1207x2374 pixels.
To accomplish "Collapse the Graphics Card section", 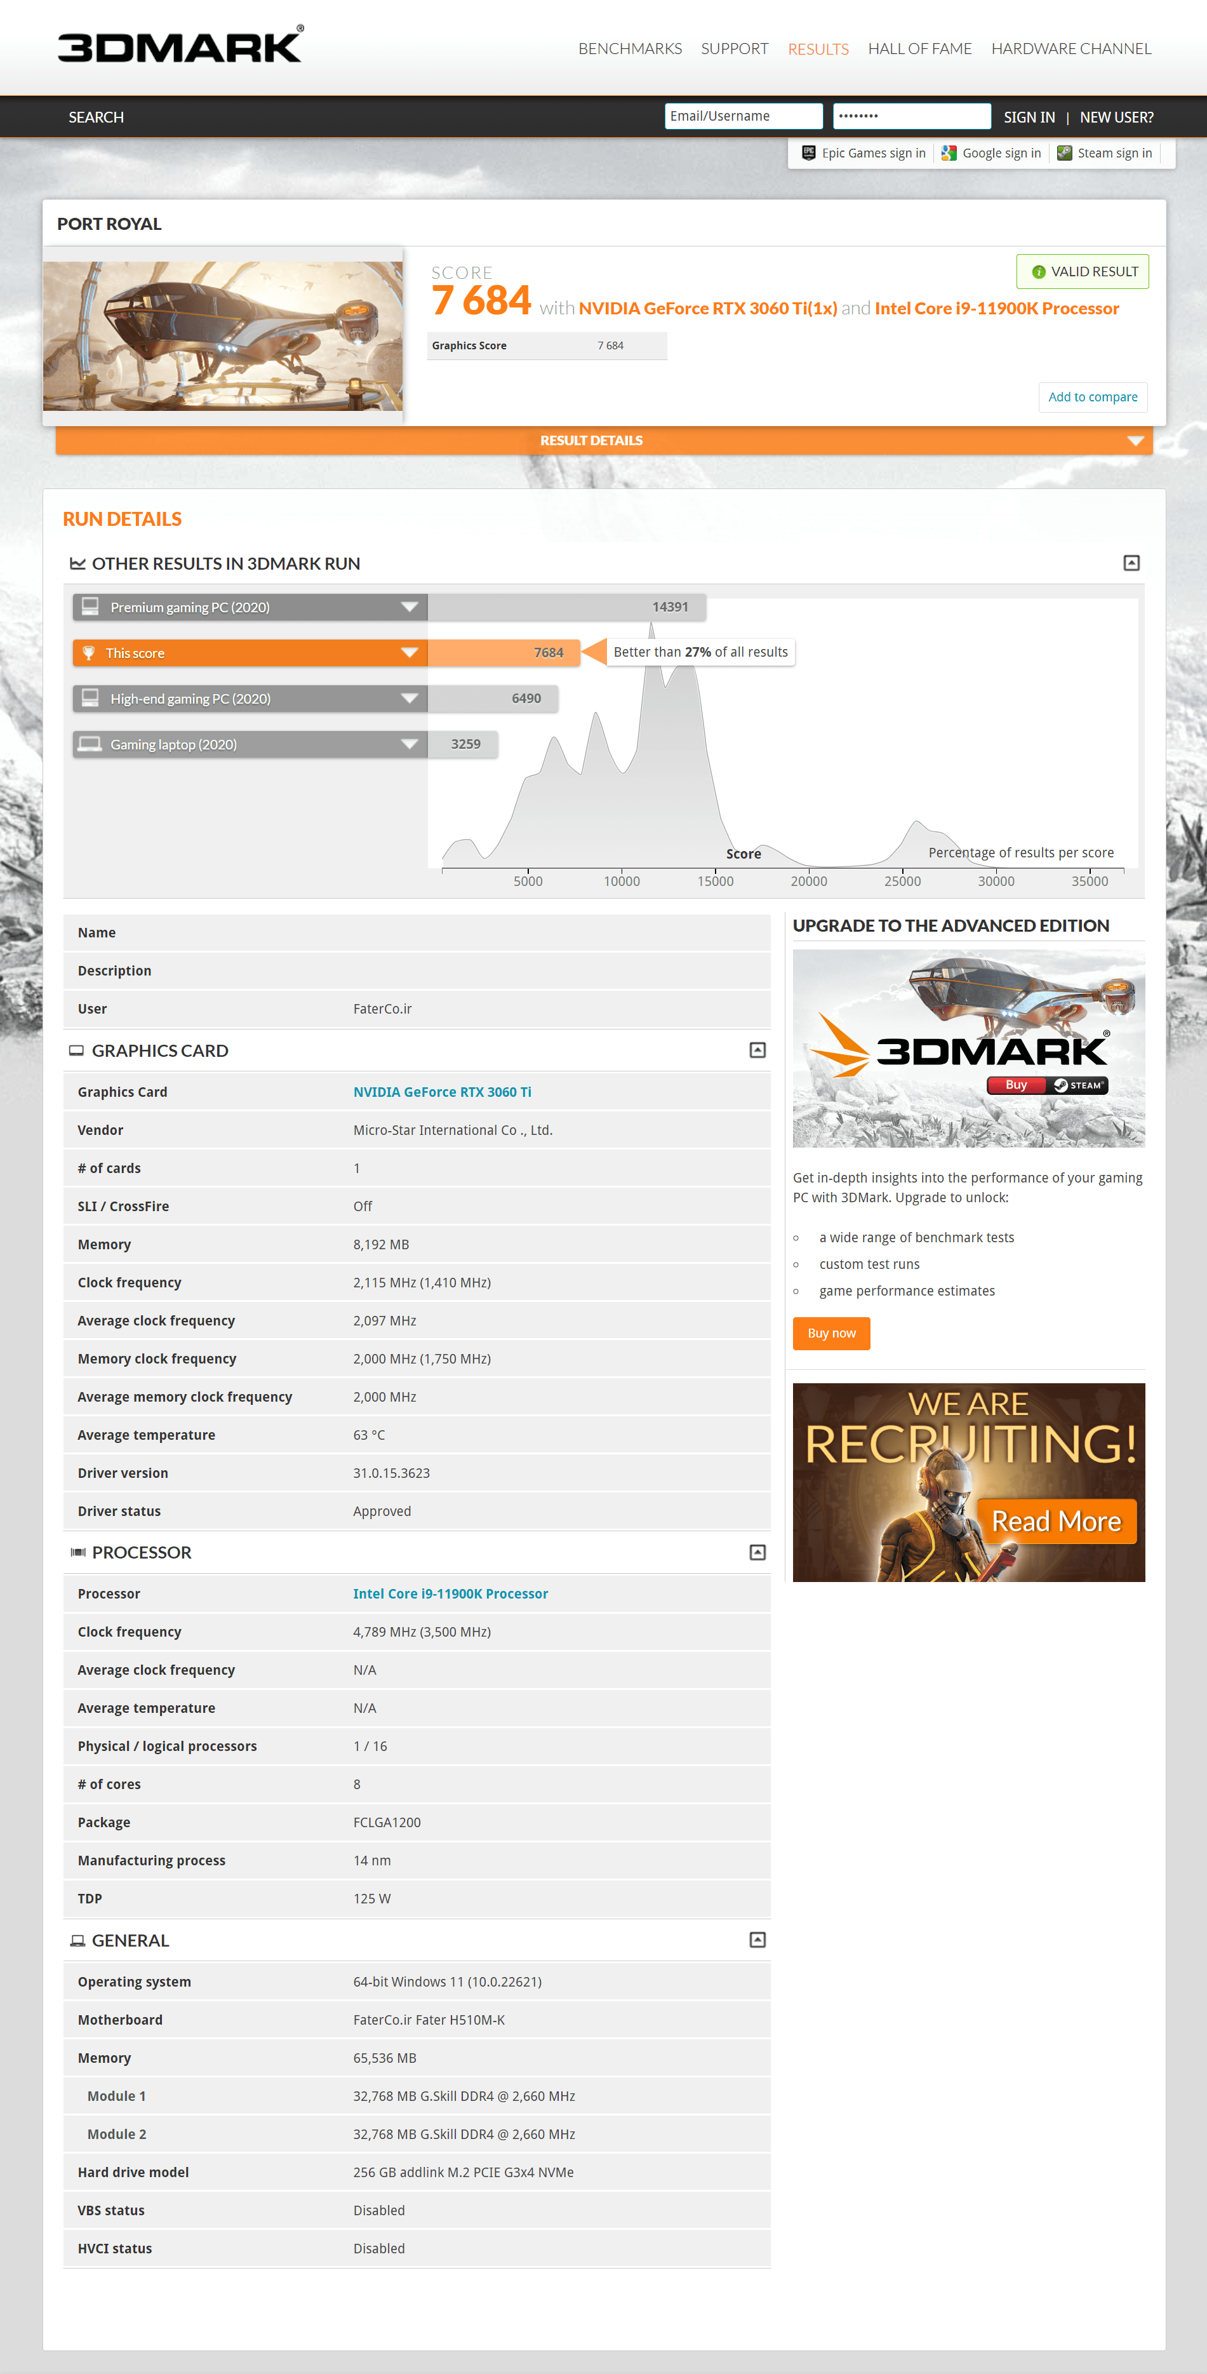I will coord(757,1050).
